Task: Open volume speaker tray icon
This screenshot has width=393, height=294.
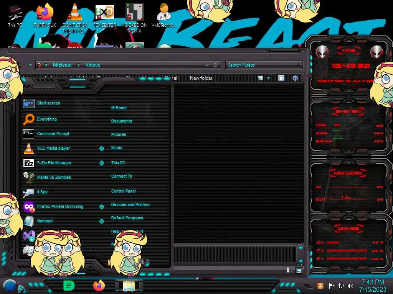Action: point(350,286)
